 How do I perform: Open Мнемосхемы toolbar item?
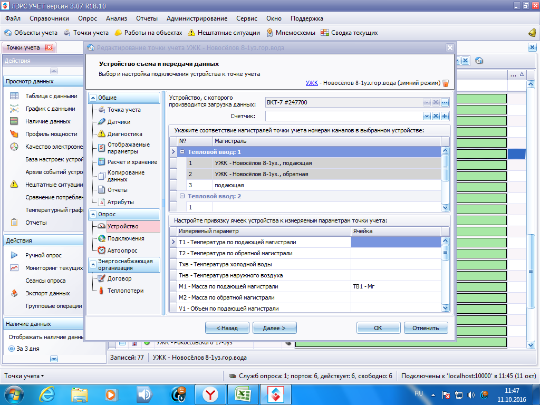click(x=291, y=33)
